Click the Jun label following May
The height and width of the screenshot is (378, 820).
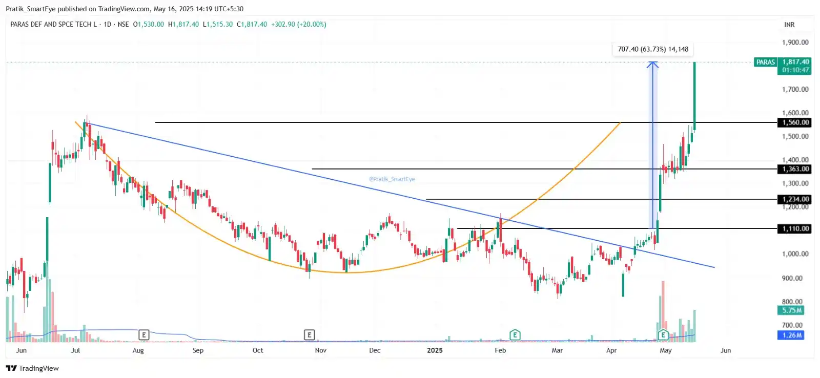[x=726, y=350]
